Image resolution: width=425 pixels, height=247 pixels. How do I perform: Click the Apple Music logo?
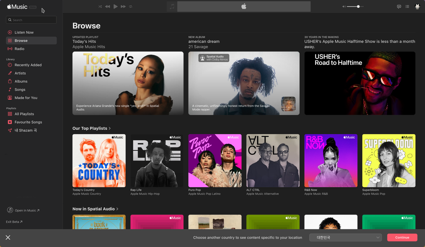(x=17, y=7)
